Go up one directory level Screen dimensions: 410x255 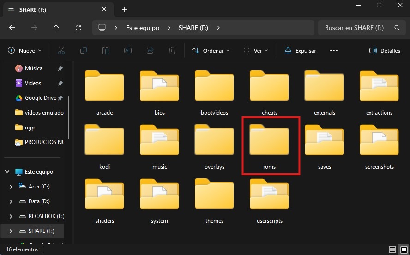tap(56, 28)
